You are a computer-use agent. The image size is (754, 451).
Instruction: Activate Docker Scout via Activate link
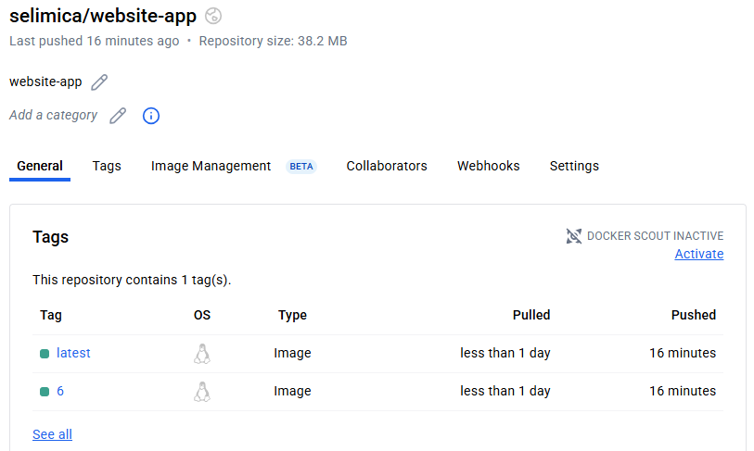point(698,255)
